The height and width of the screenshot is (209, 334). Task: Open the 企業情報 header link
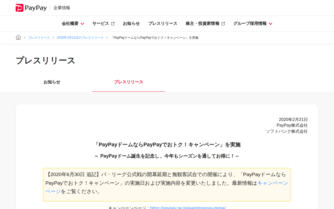click(x=62, y=8)
